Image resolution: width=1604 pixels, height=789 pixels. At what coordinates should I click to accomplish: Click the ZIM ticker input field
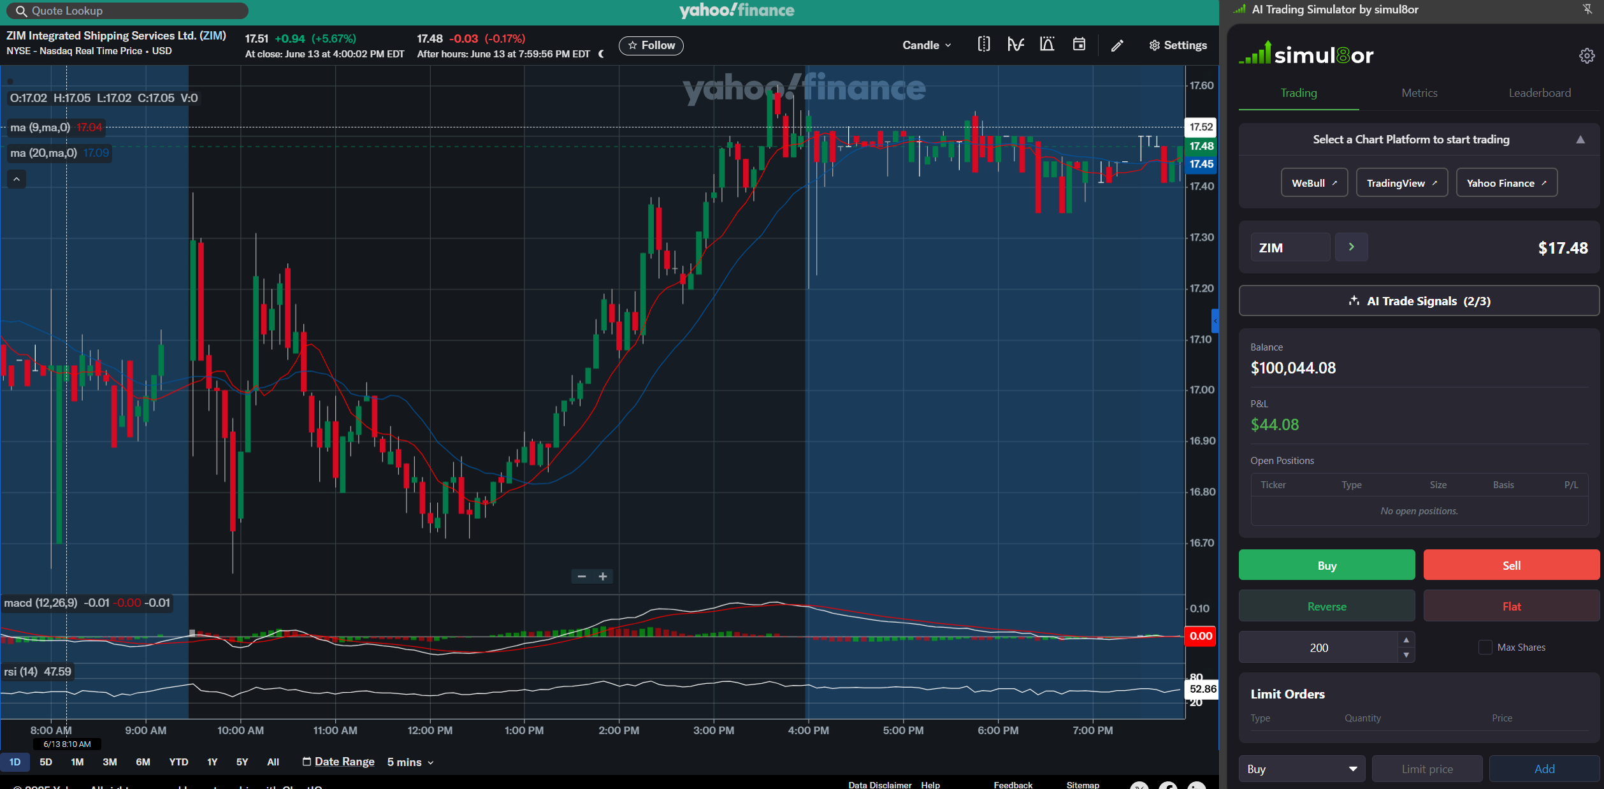coord(1290,247)
